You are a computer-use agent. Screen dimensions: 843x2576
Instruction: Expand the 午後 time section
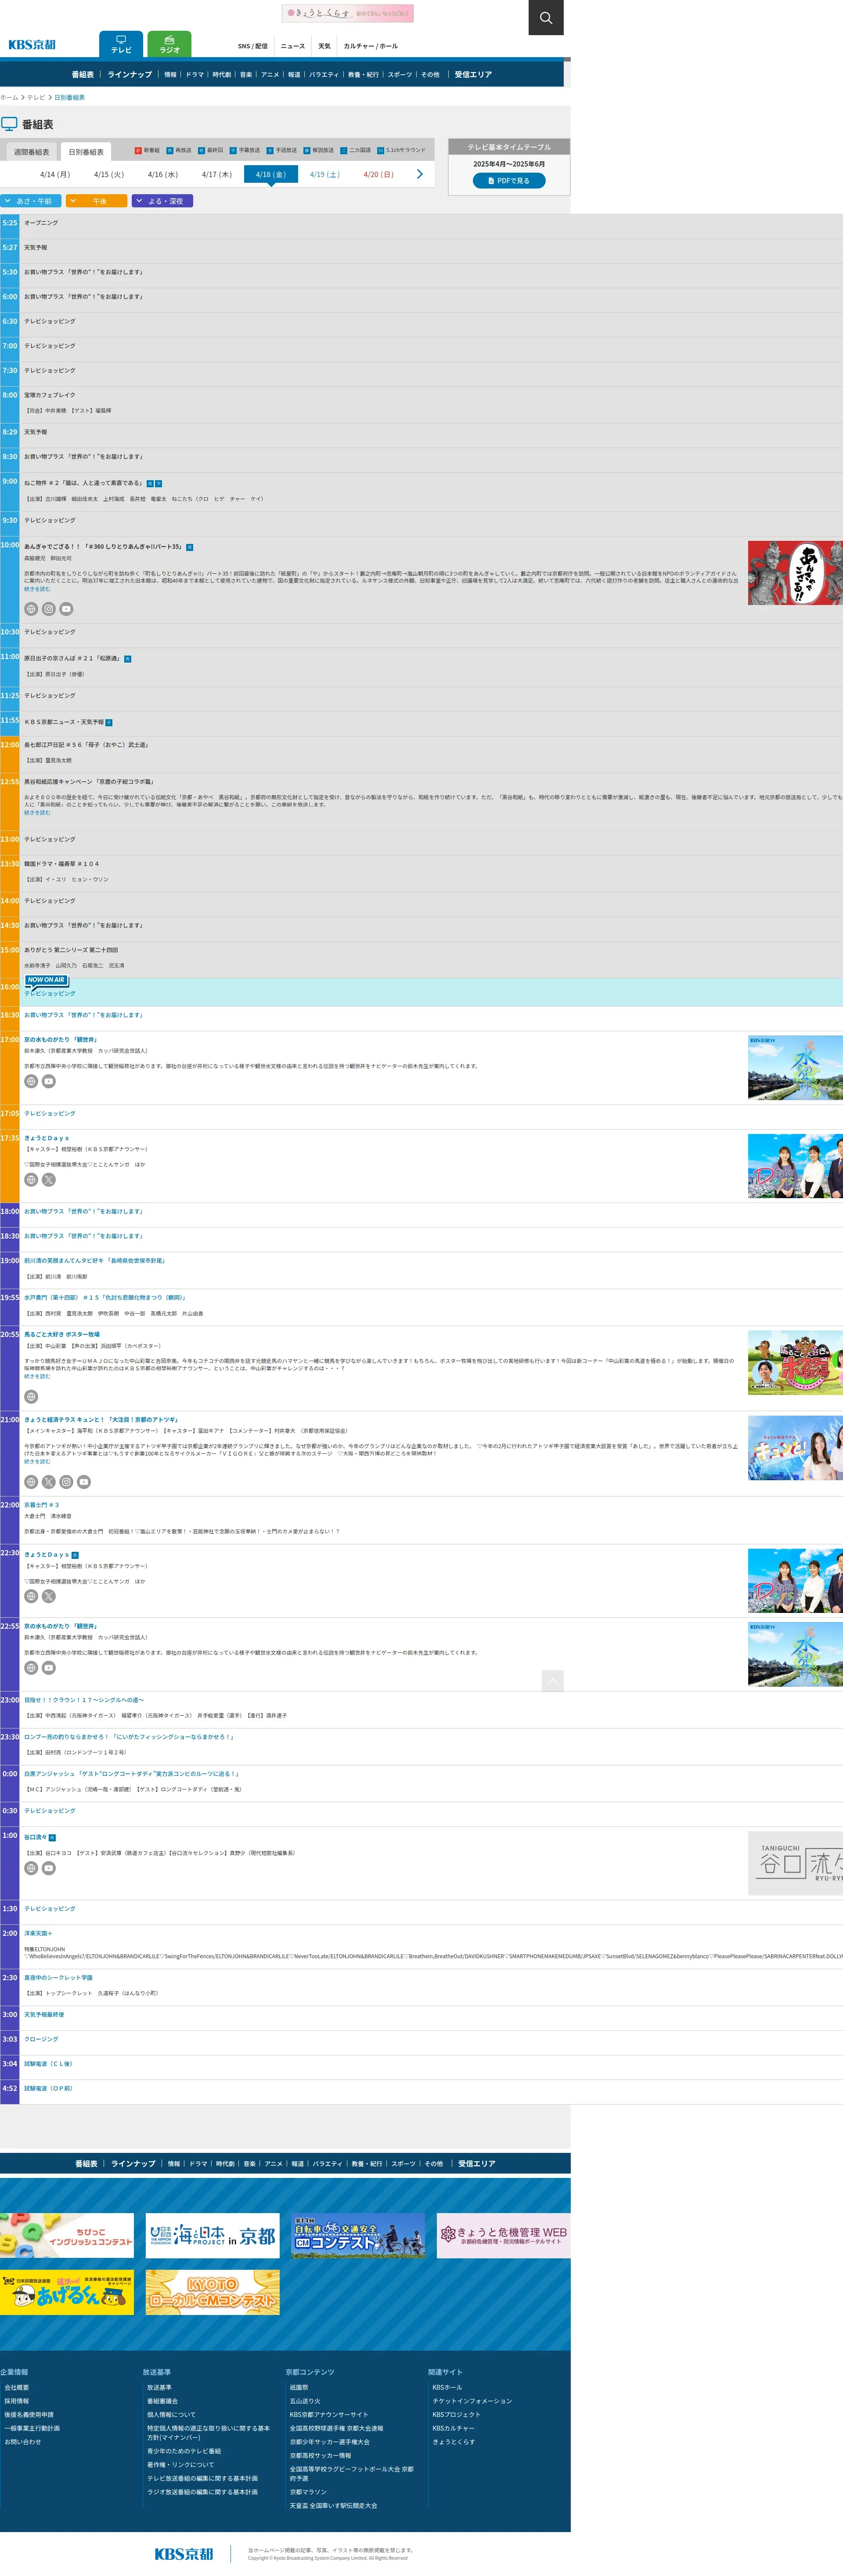pos(96,201)
